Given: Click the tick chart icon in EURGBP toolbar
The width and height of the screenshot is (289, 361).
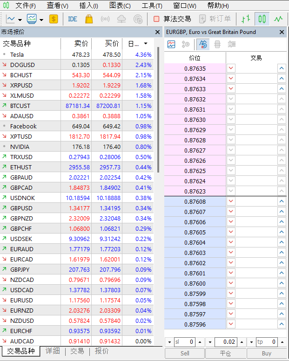Looking at the screenshot, I should (171, 44).
